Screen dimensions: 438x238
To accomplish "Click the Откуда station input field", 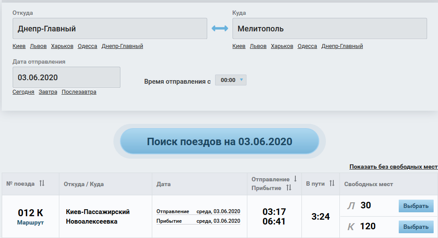I will tap(110, 29).
